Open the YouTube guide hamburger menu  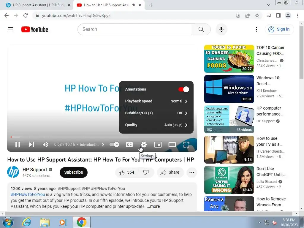pyautogui.click(x=11, y=29)
